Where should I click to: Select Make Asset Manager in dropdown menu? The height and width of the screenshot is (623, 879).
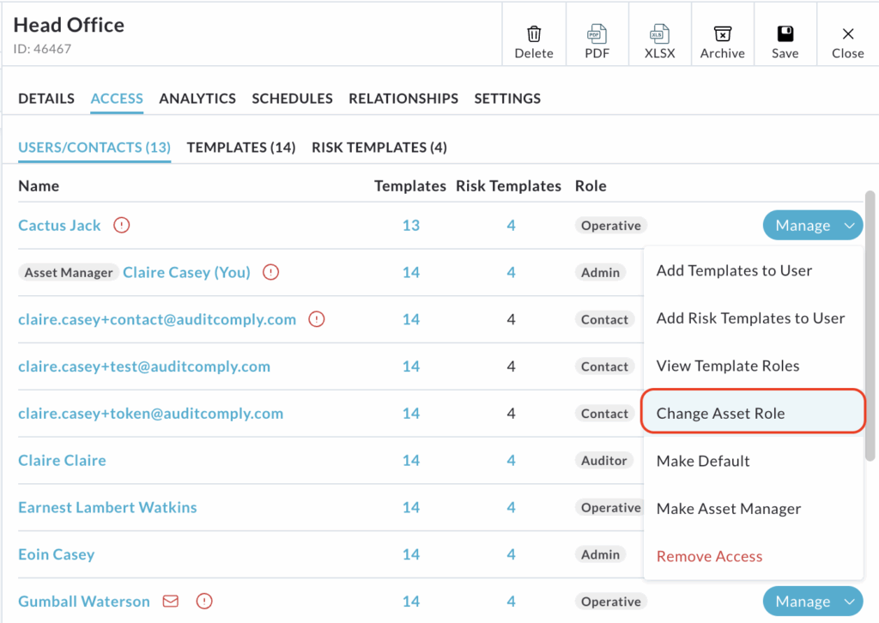729,509
